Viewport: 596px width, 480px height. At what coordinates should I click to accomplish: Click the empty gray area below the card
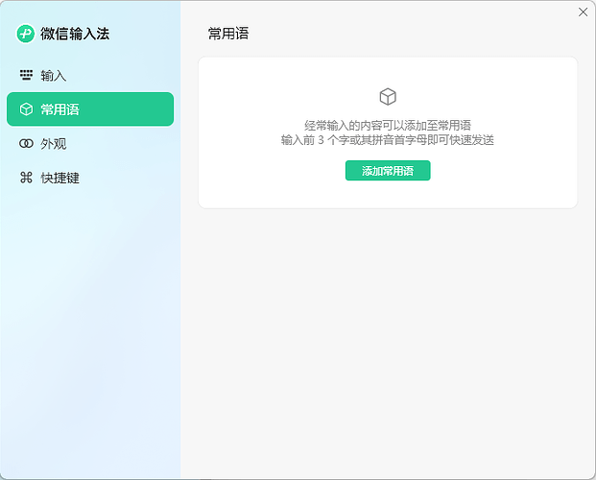tap(388, 336)
